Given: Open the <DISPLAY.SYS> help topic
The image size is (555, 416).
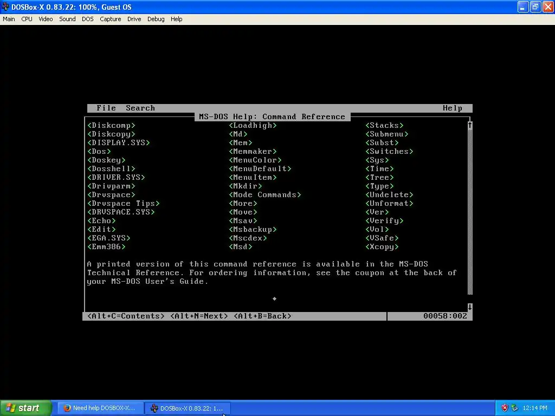Looking at the screenshot, I should 119,142.
